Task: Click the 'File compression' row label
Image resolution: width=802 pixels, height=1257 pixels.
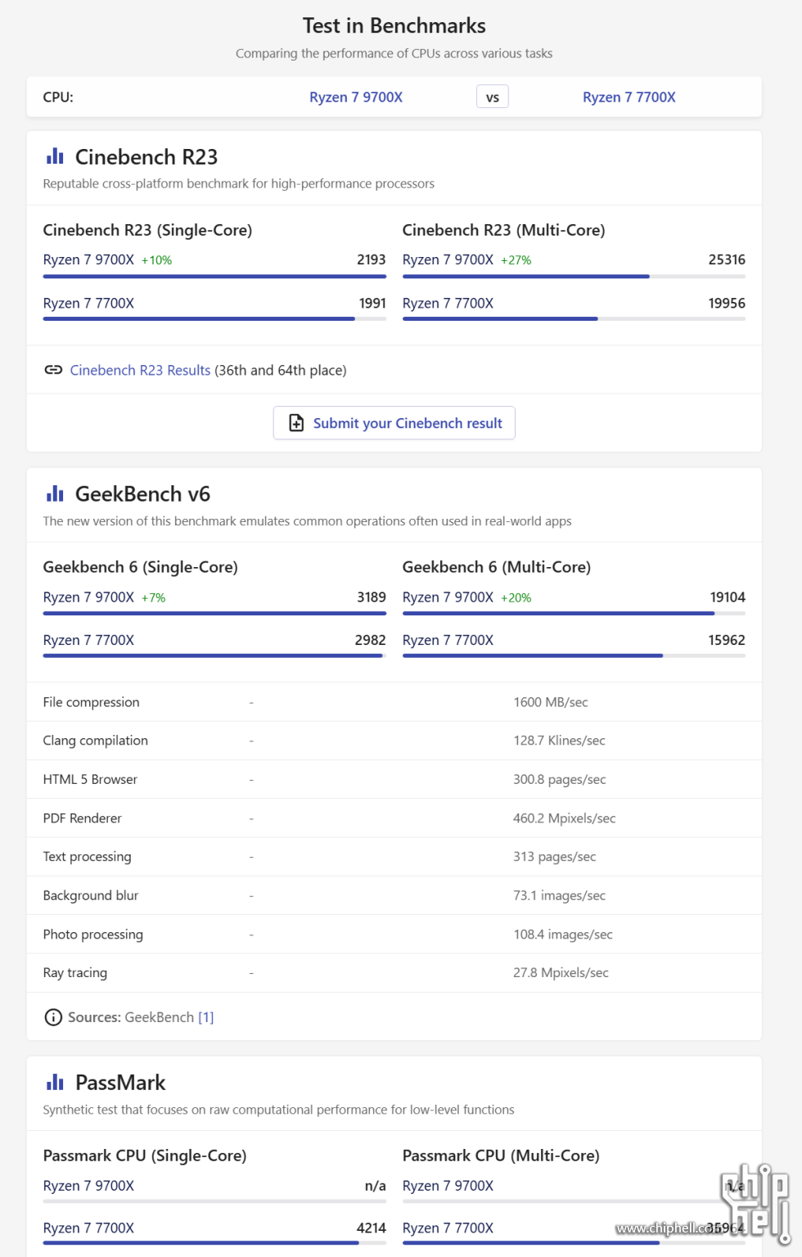Action: (91, 702)
